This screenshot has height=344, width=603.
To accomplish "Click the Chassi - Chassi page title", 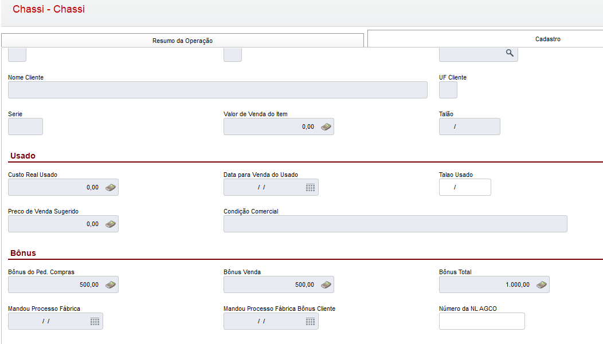I will click(49, 9).
